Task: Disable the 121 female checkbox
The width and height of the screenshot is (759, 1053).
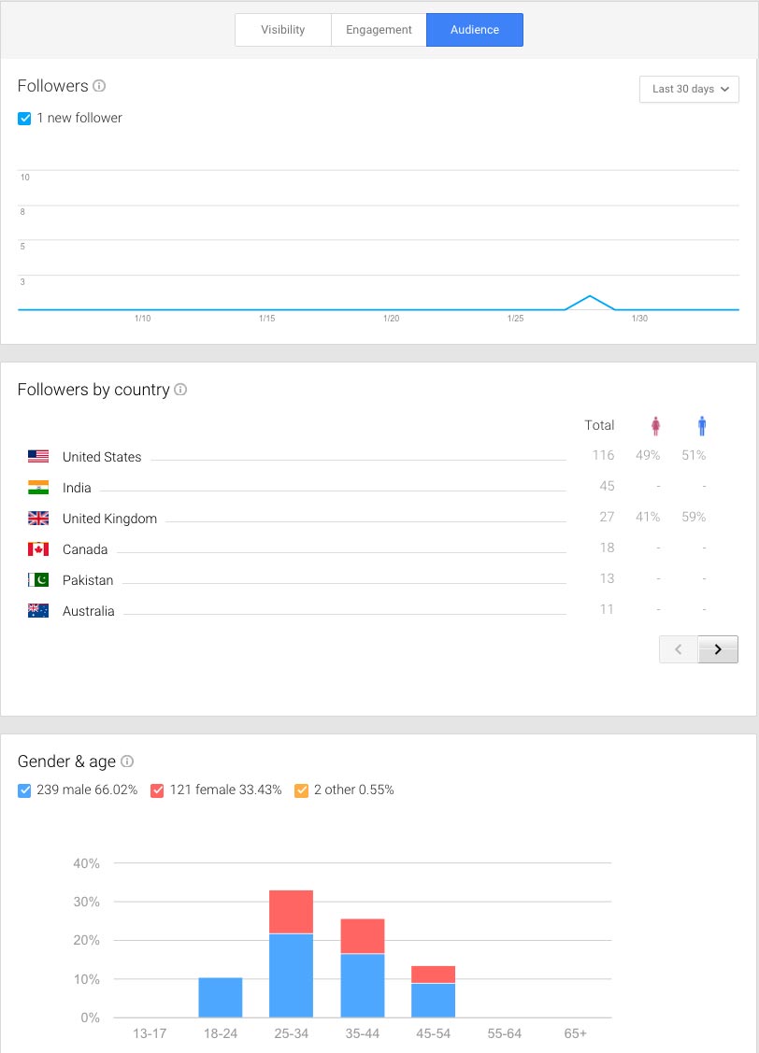Action: (157, 790)
